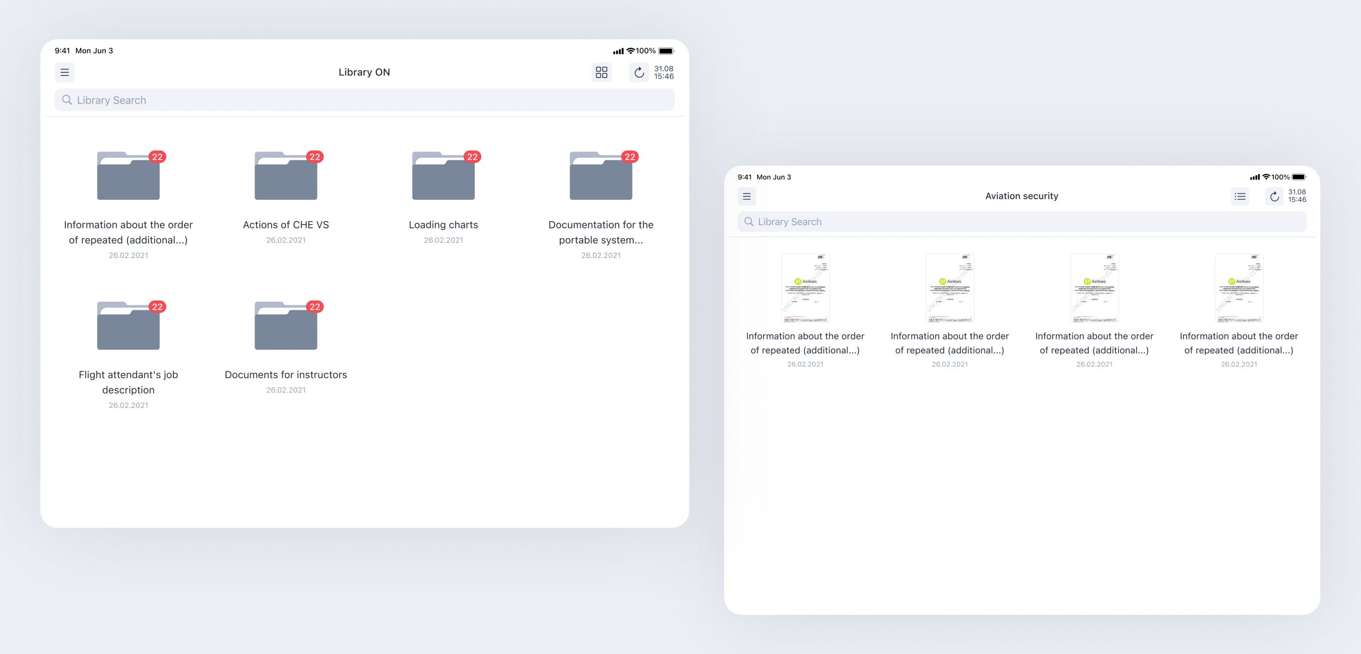Click refresh icon in Library ON header
Image resolution: width=1361 pixels, height=654 pixels.
pyautogui.click(x=639, y=72)
